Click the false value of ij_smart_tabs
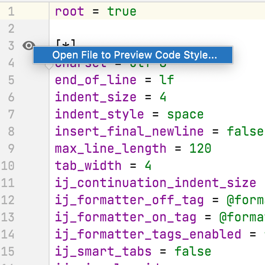The height and width of the screenshot is (265, 265). (193, 251)
